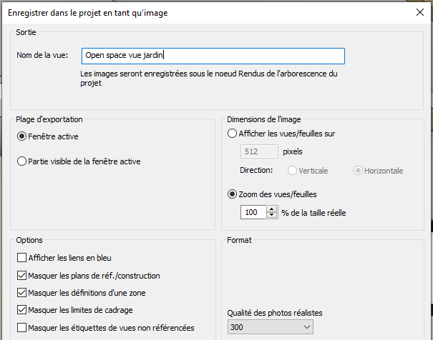This screenshot has height=340, width=433.
Task: Choose Partie visible de la fenêtre active
Action: (x=22, y=161)
